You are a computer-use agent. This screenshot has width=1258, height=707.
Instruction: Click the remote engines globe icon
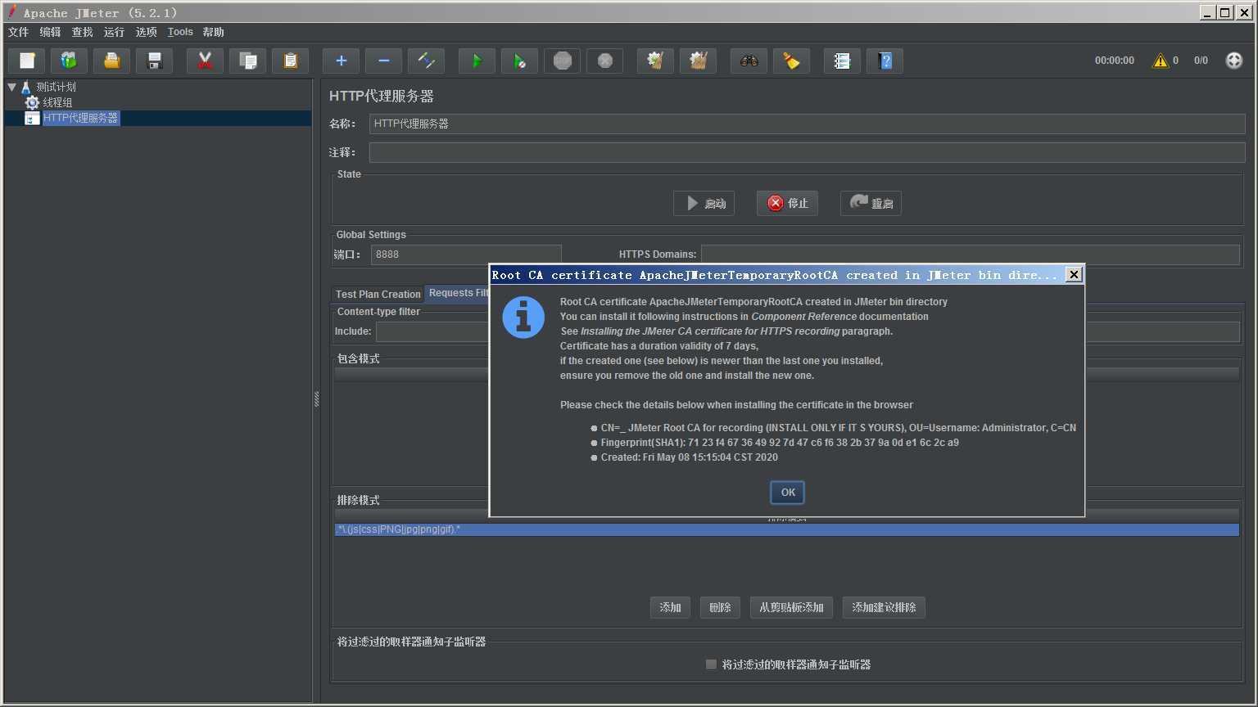click(x=1234, y=61)
